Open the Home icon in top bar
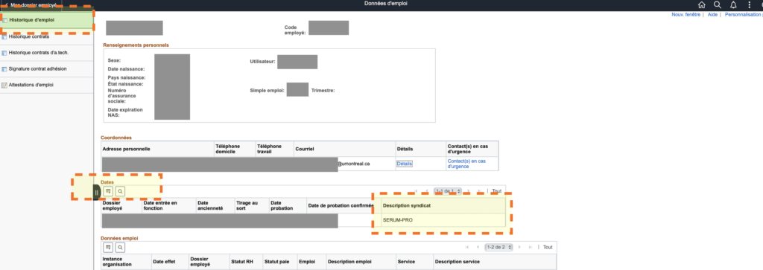This screenshot has height=270, width=763. click(x=701, y=5)
